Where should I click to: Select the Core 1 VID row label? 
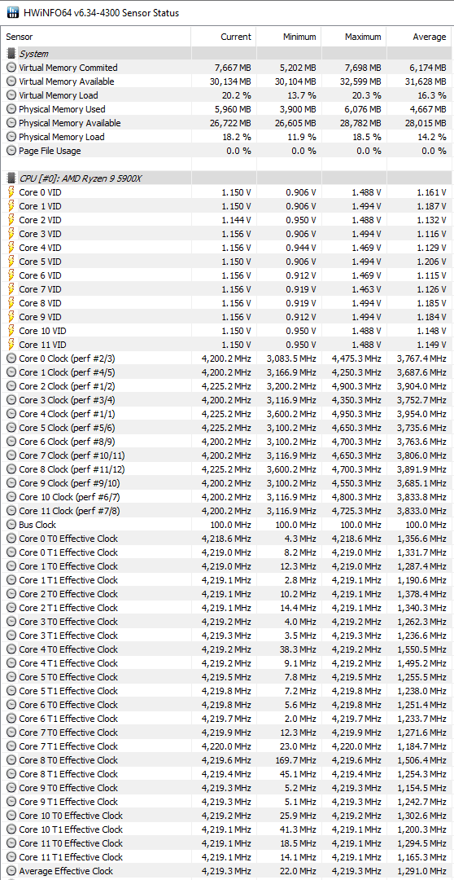pos(41,206)
